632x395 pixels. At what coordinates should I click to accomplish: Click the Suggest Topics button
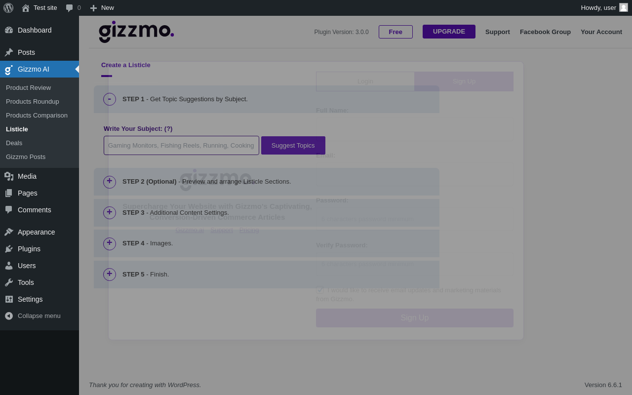(x=293, y=146)
